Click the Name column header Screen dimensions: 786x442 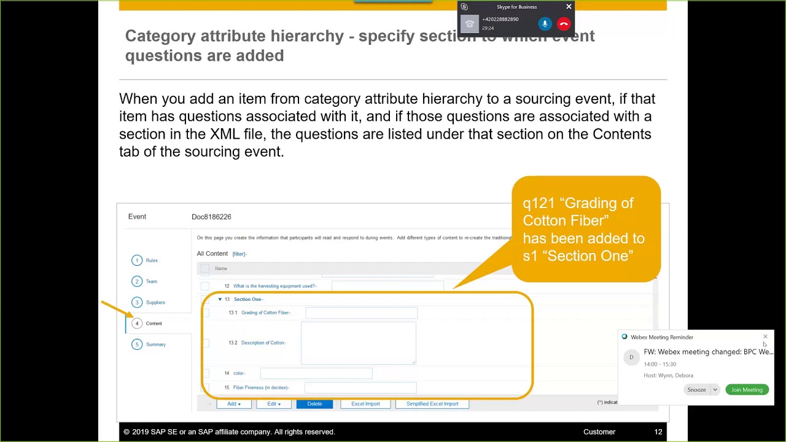point(221,268)
